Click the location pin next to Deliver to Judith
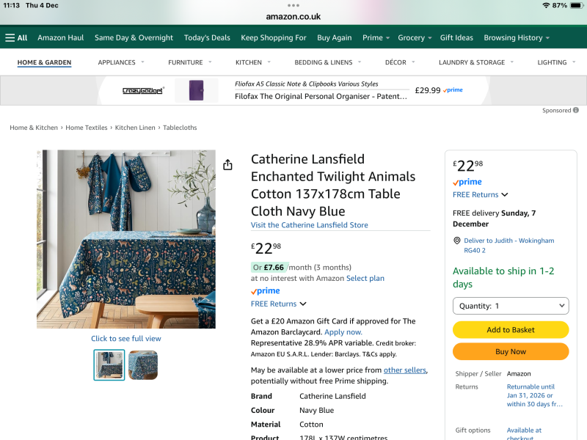Viewport: 587px width, 440px height. pos(456,241)
